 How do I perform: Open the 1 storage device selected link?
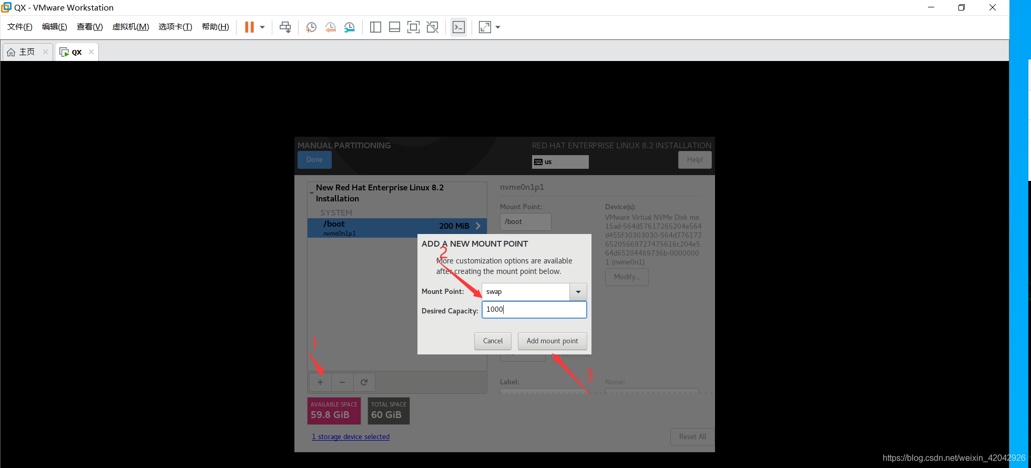[351, 437]
